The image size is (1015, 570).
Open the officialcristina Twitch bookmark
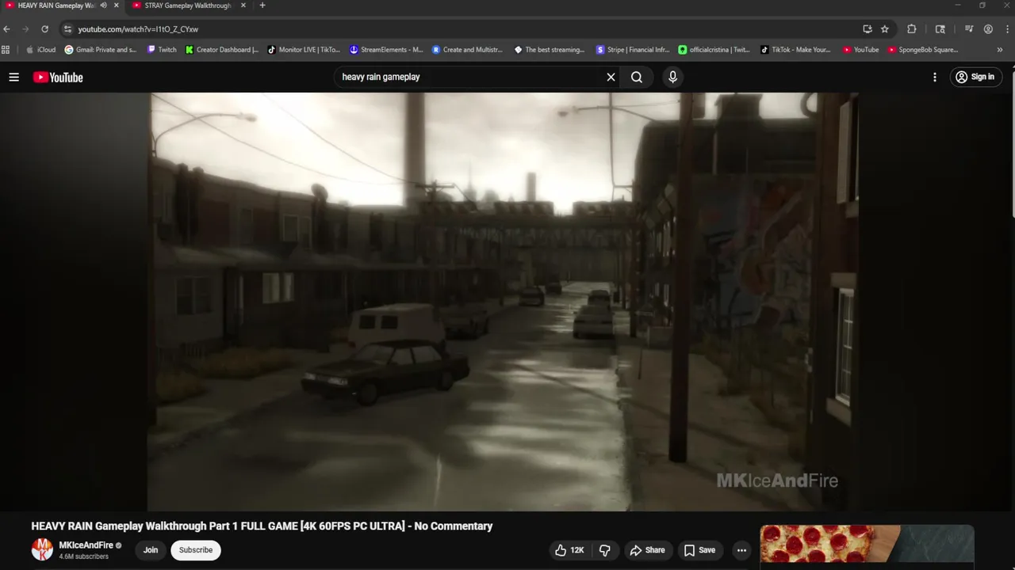pos(714,50)
